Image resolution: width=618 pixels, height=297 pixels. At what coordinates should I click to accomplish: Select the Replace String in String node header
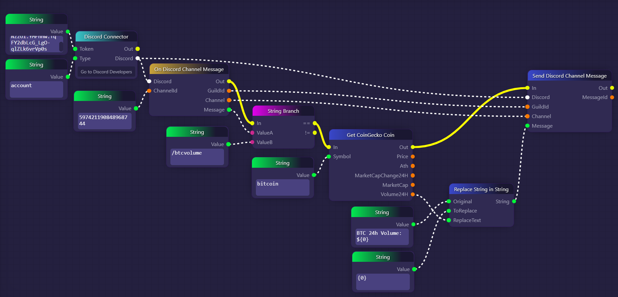481,189
